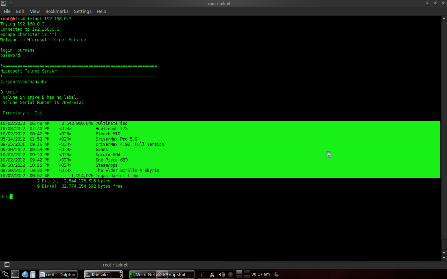The image size is (447, 279).
Task: Click the '7Ultimate.iso' file entry
Action: [111, 123]
